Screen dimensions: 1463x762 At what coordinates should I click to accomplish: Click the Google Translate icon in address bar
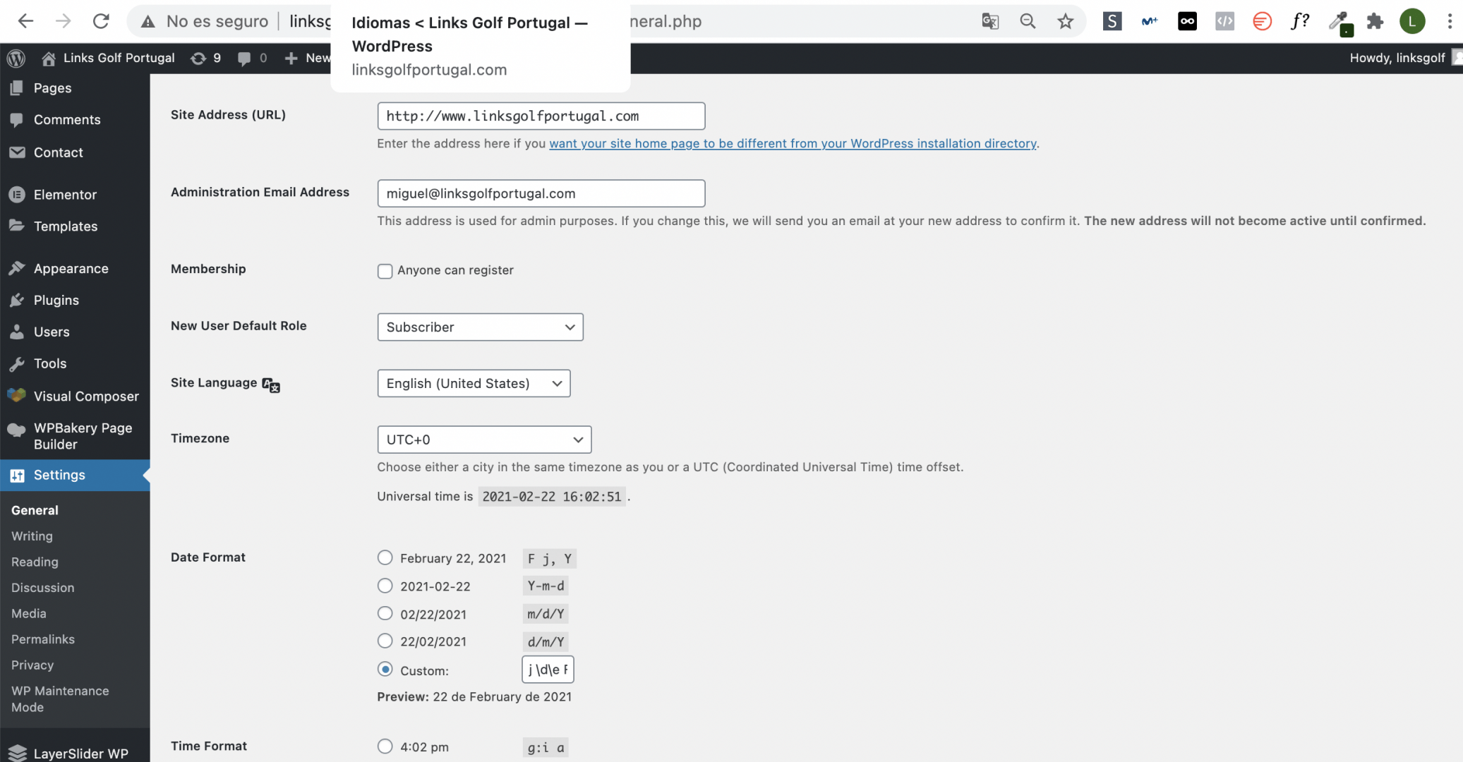[x=990, y=21]
